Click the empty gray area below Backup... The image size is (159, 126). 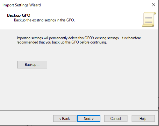[79, 89]
